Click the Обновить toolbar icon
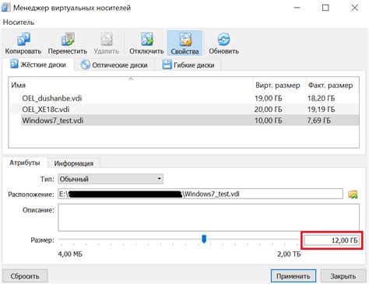This screenshot has width=369, height=284. (x=223, y=44)
